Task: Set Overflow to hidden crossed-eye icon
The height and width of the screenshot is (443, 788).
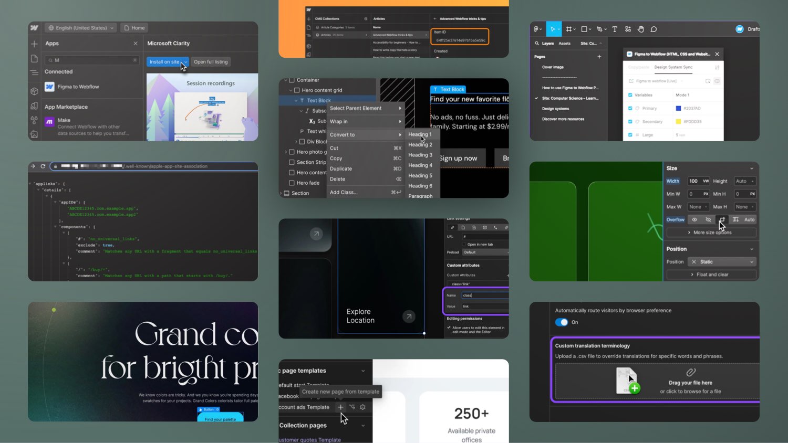Action: 708,219
